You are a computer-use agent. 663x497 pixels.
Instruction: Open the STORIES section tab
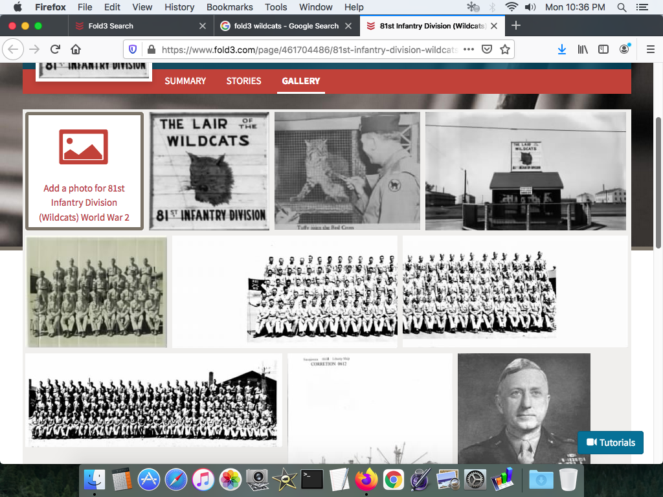243,81
